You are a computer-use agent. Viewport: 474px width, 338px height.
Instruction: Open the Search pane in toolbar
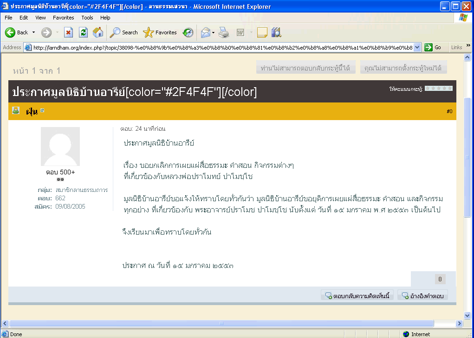click(x=124, y=32)
